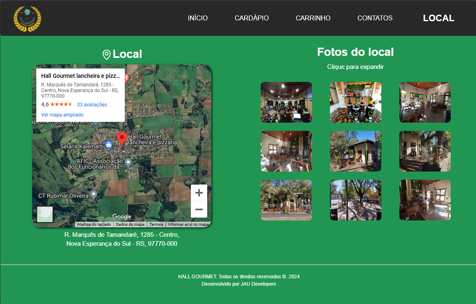Click the AFIC Associação gray map pin
Screen dimensions: 476x304
[128, 163]
